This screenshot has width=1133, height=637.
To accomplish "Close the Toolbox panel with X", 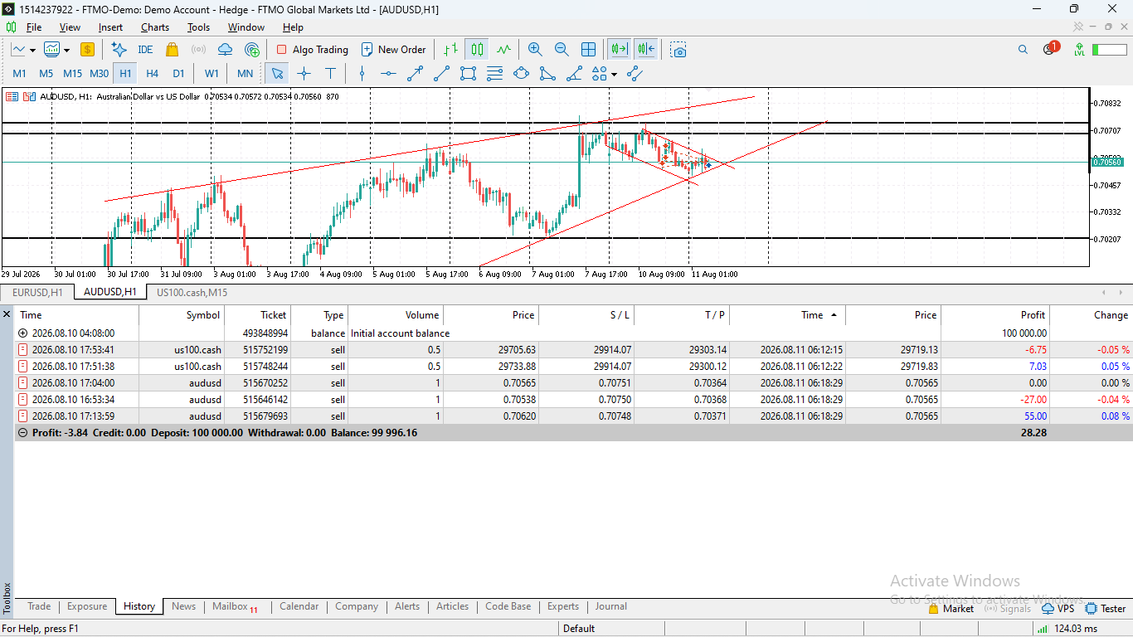I will point(7,314).
